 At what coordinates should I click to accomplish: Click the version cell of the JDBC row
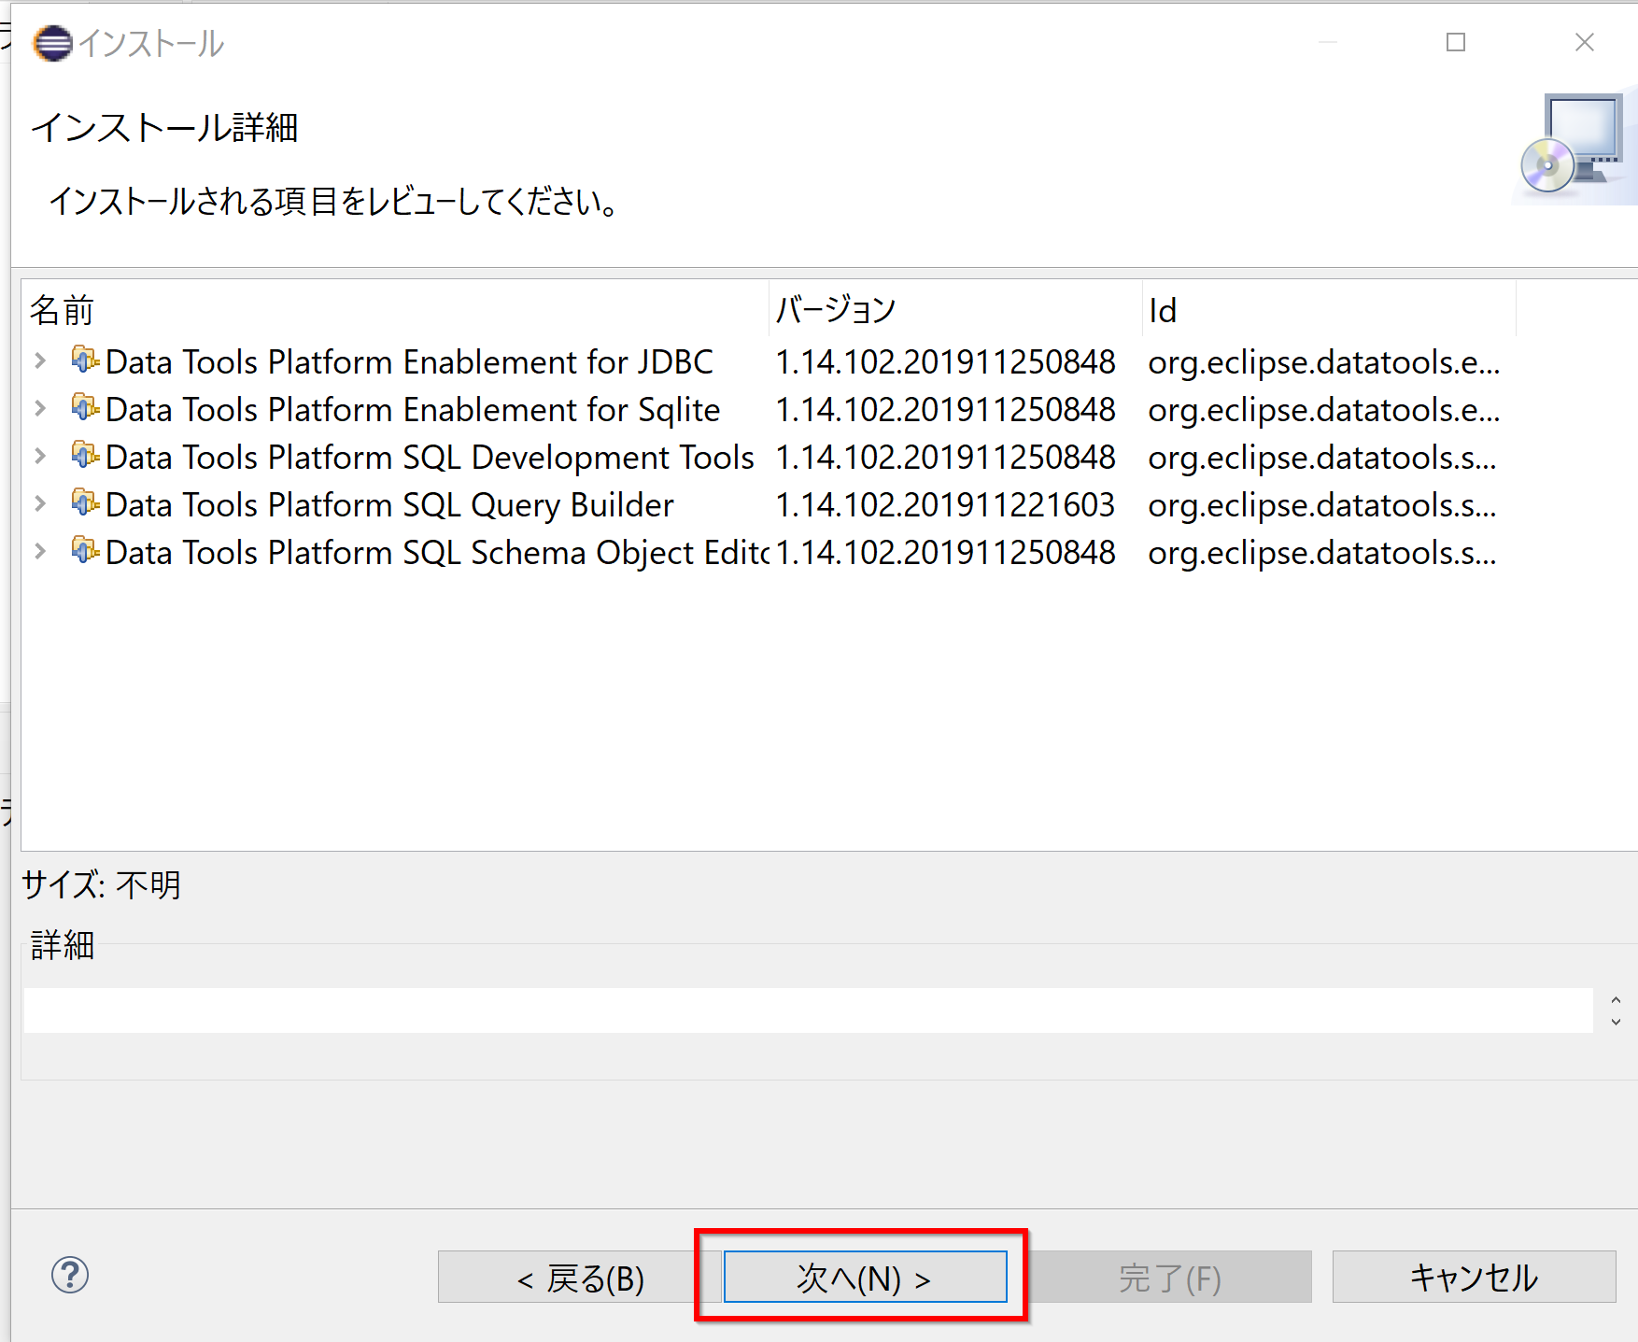[945, 361]
